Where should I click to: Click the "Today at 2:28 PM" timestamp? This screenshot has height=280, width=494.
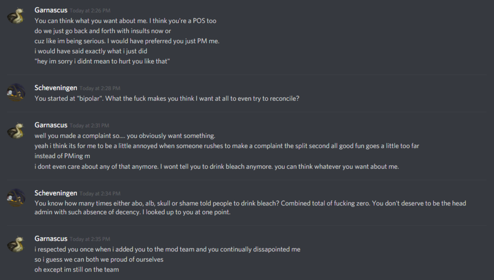99,88
